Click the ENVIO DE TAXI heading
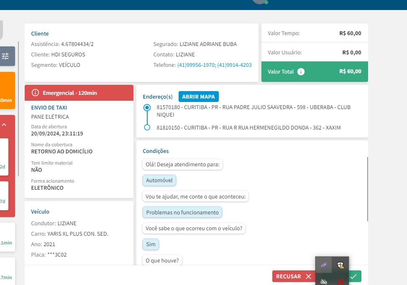Viewport: 407px width, 285px height. [x=49, y=108]
